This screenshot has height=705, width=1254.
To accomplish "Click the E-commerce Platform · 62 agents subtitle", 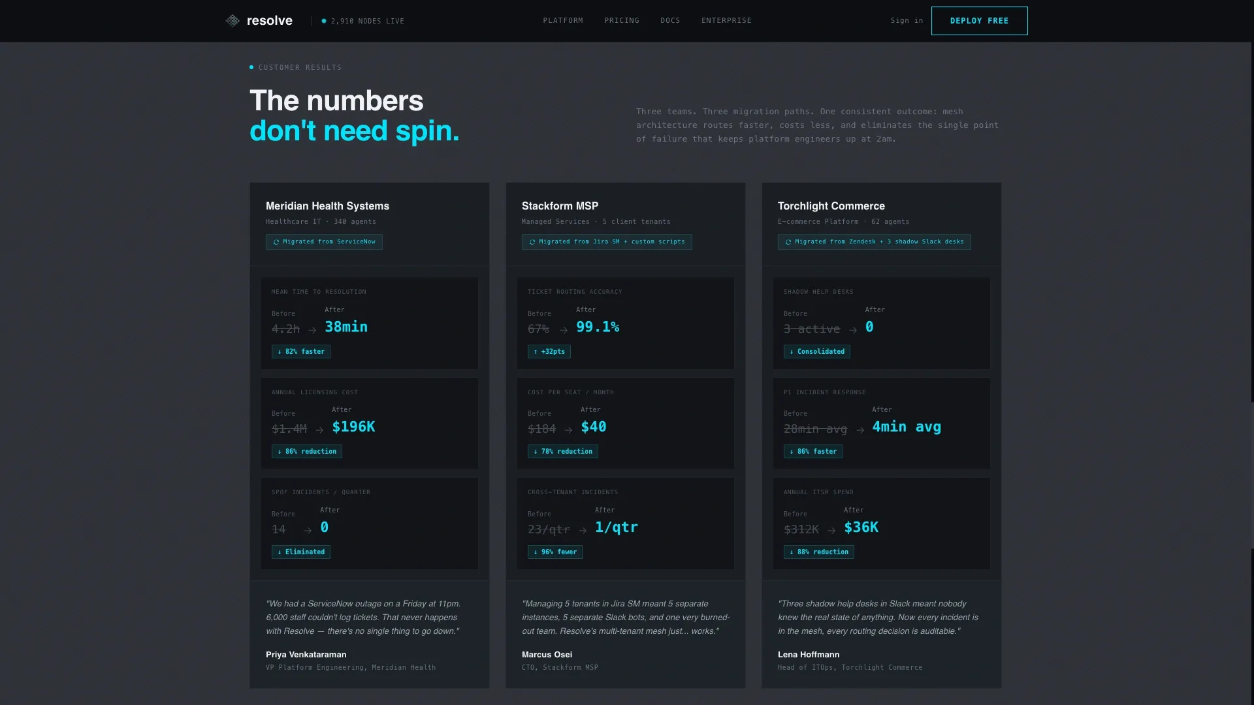I will pos(843,222).
